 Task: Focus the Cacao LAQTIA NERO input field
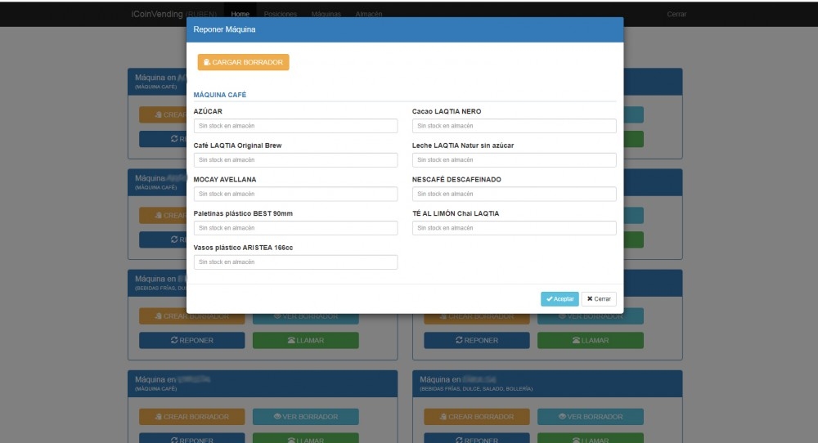[514, 126]
